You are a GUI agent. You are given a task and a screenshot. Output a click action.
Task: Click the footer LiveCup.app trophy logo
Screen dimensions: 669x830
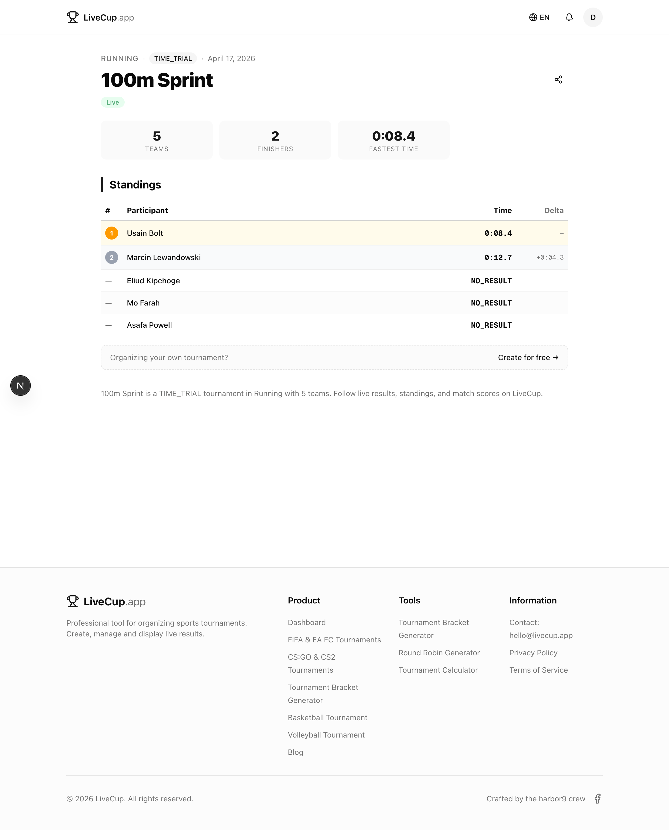pyautogui.click(x=73, y=601)
